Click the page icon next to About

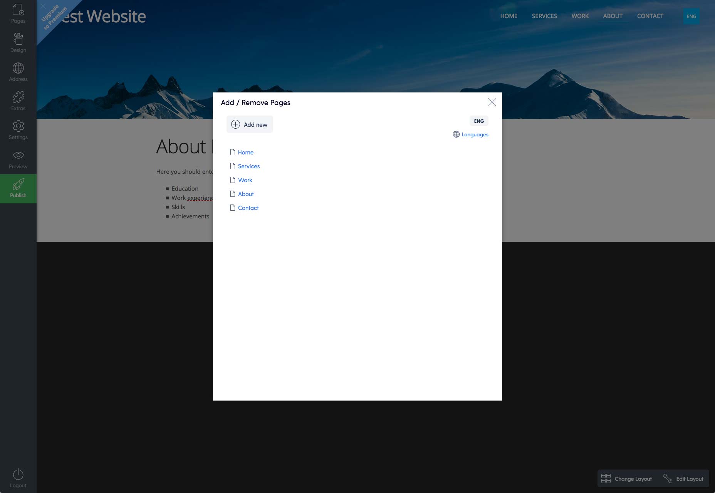pyautogui.click(x=232, y=194)
